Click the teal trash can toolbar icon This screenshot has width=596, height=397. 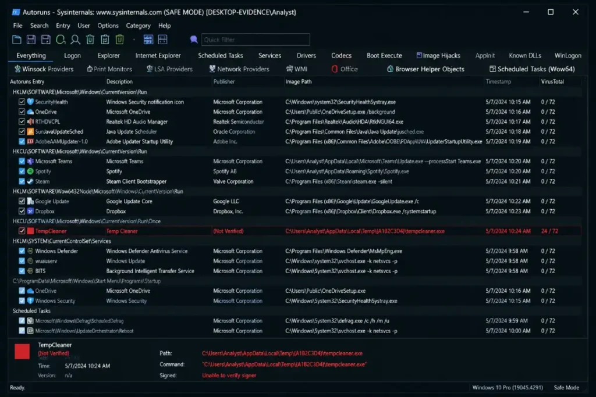(90, 40)
